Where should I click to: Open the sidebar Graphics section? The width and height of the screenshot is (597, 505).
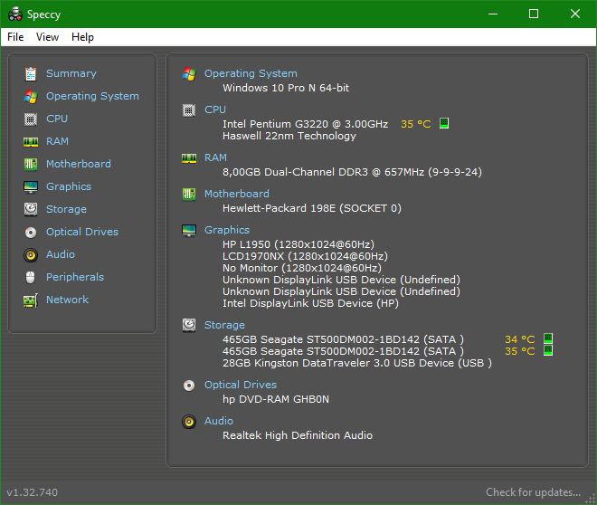69,186
